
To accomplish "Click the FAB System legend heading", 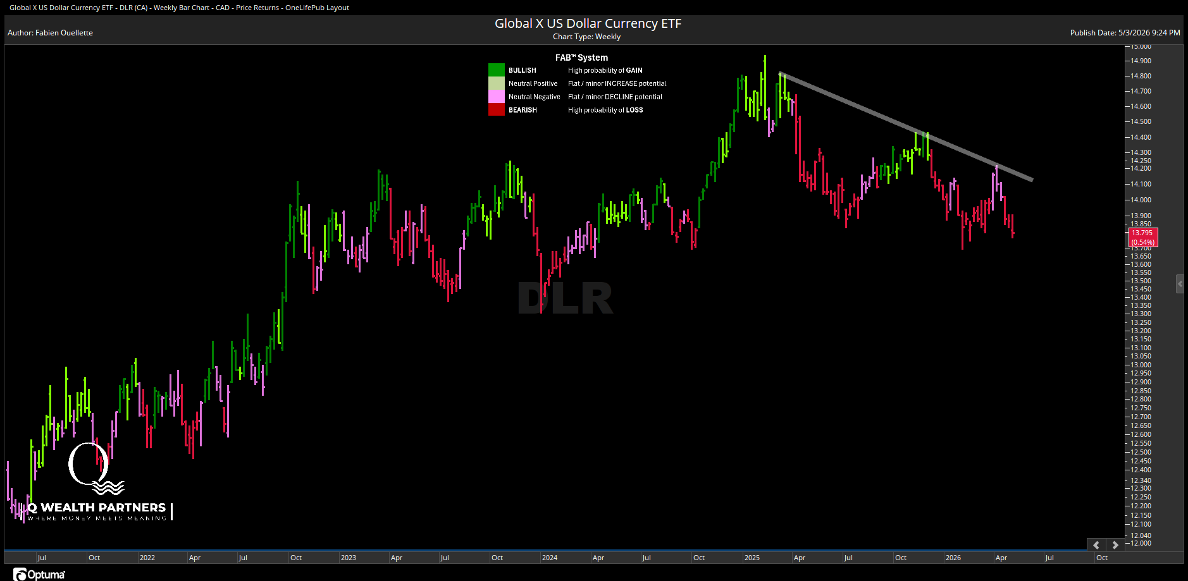I will (x=581, y=58).
